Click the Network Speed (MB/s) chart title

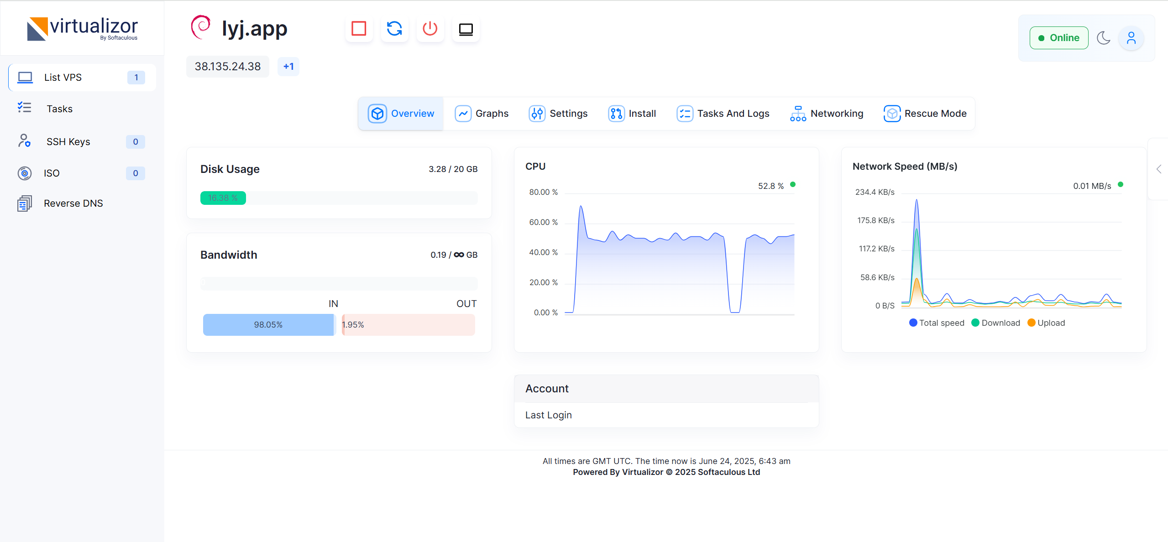coord(905,167)
